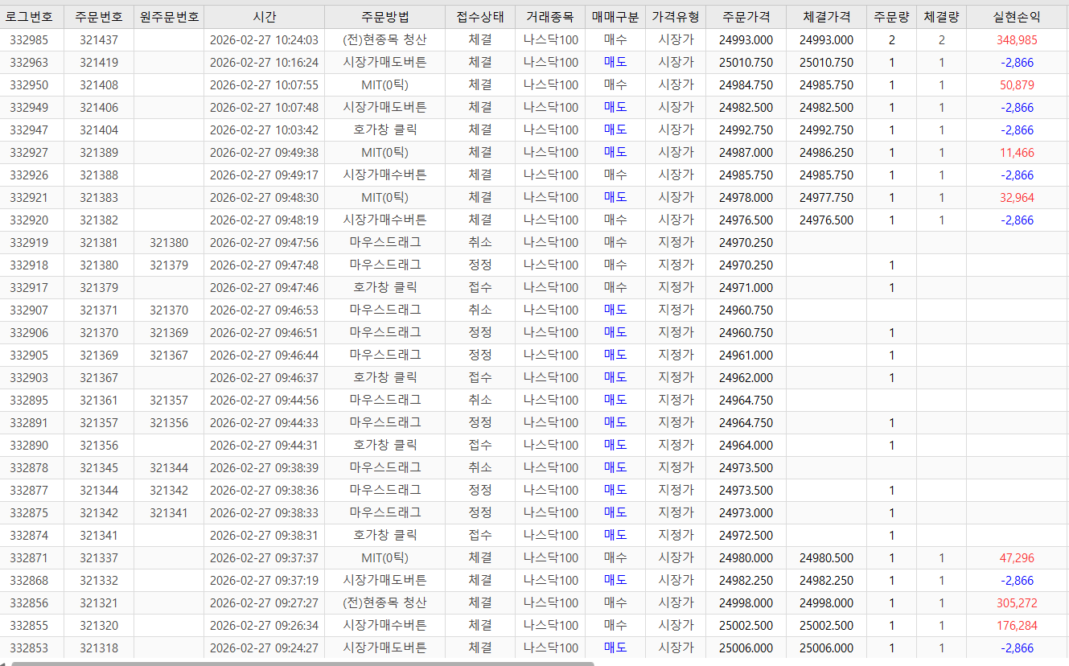Click fill price 24985.750 in row 332950

click(x=826, y=84)
